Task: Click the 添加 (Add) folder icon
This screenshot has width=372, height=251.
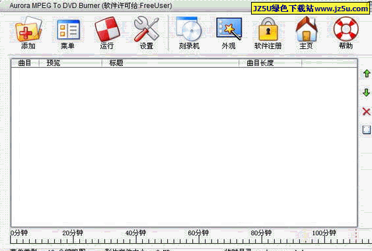Action: [28, 30]
